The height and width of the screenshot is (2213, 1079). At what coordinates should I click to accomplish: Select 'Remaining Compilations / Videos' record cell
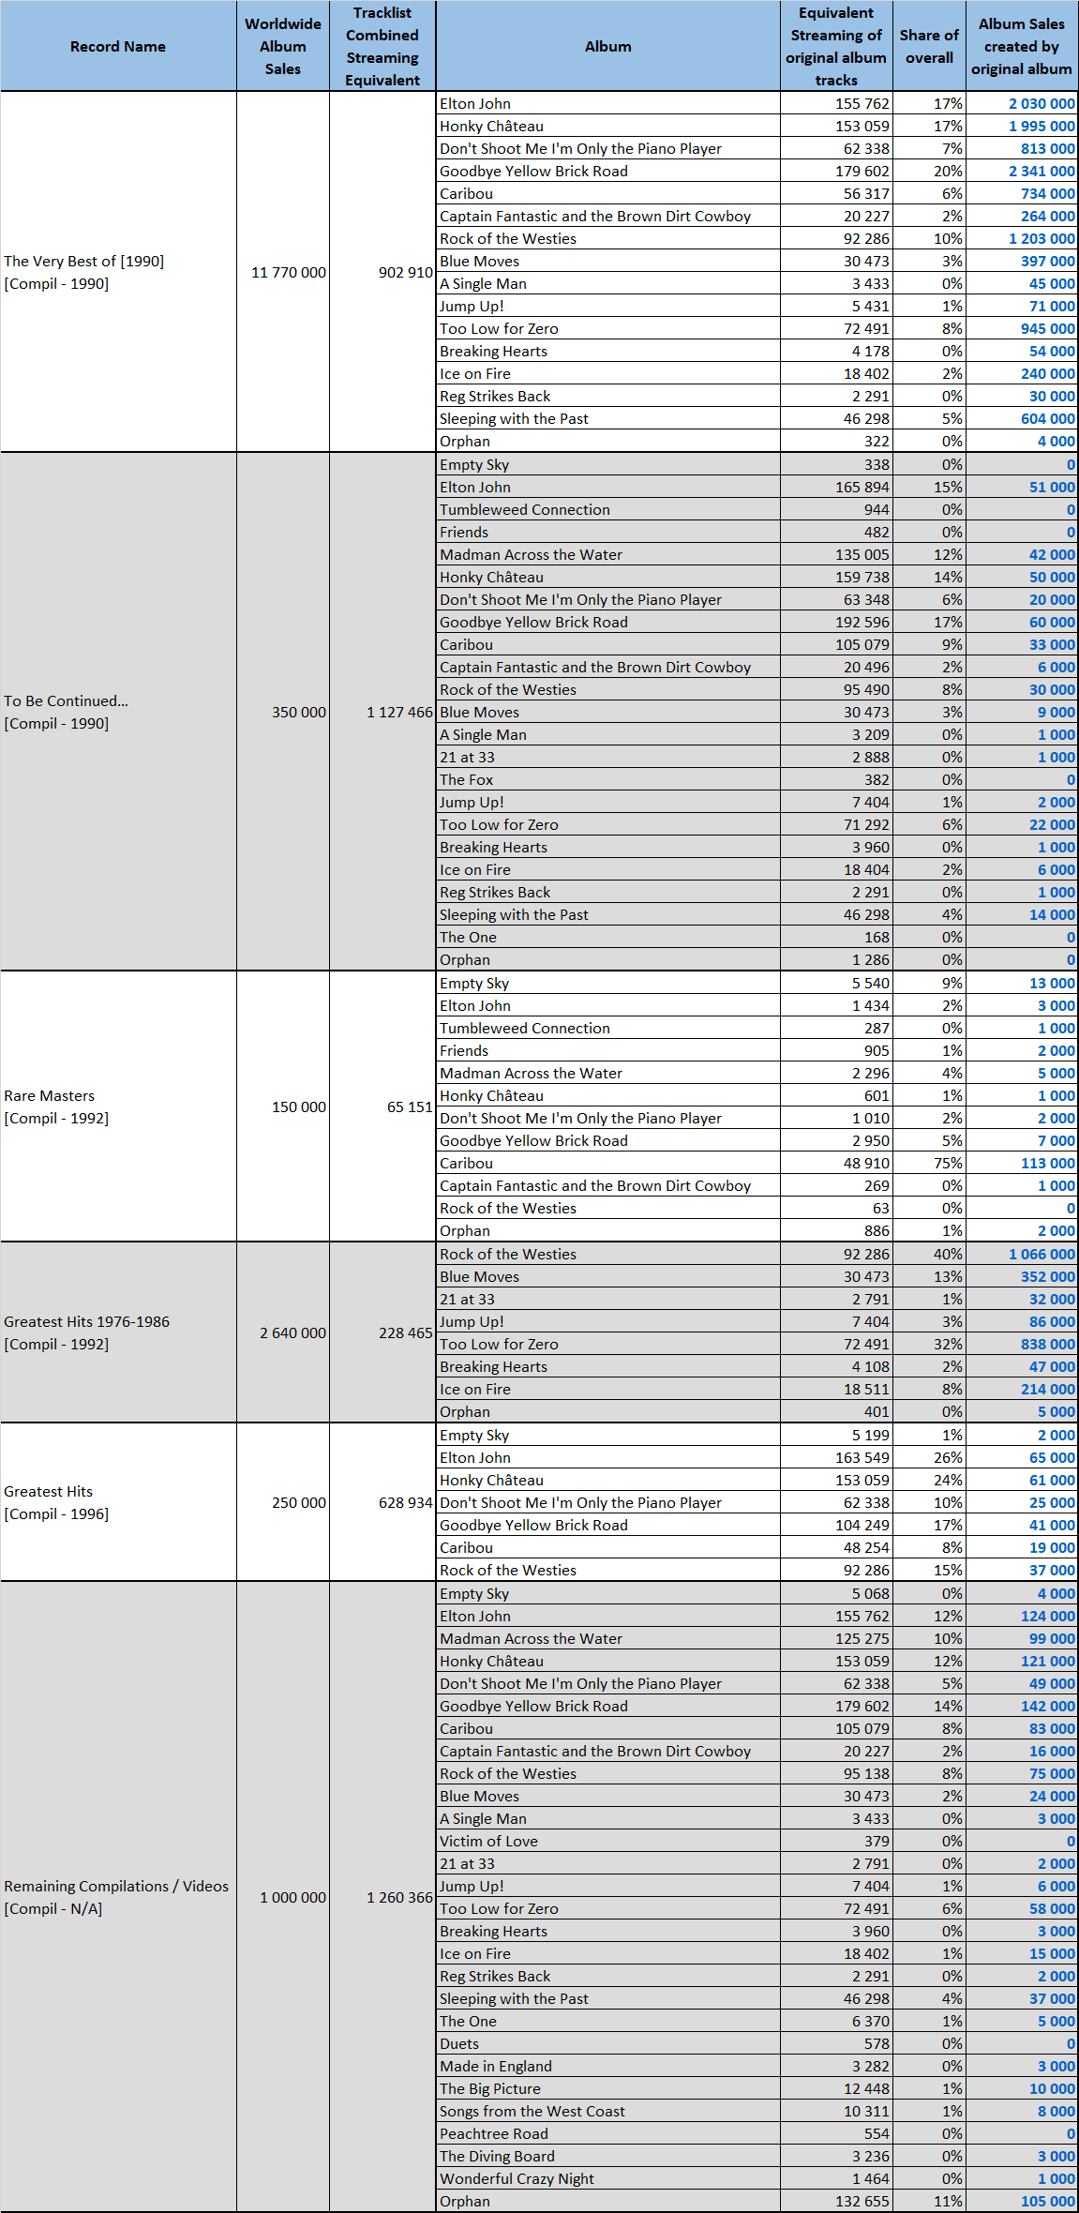118,1897
